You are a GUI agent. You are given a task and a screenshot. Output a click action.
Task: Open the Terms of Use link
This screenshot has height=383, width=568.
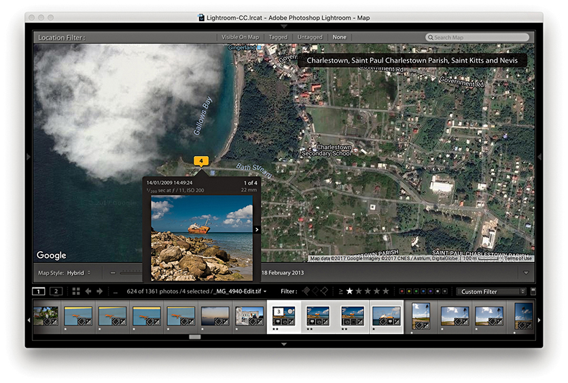click(518, 258)
